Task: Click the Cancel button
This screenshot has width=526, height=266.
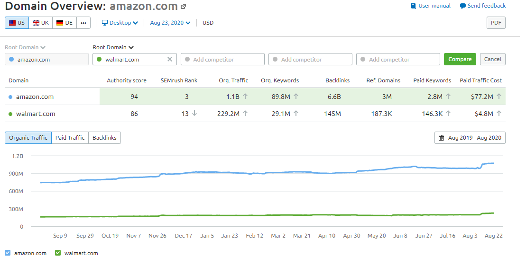Action: click(492, 59)
